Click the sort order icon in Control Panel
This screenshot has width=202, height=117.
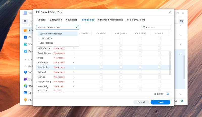(x=182, y=21)
